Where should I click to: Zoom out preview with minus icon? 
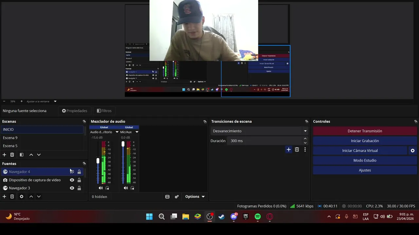click(x=4, y=102)
